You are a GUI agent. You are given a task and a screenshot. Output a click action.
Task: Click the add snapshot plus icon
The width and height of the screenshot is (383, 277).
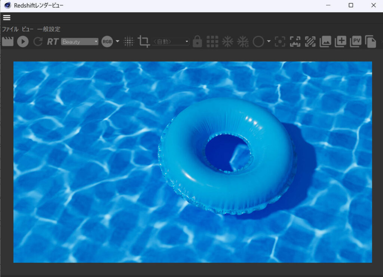coord(340,41)
